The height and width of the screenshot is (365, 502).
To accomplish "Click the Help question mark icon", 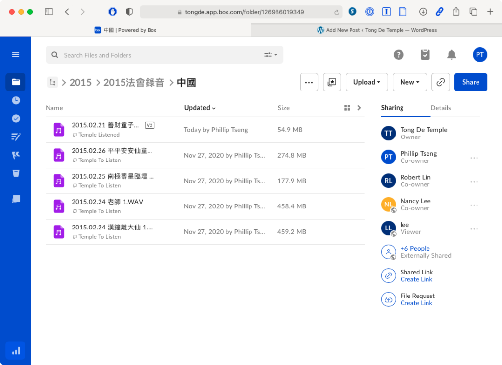I will point(399,55).
